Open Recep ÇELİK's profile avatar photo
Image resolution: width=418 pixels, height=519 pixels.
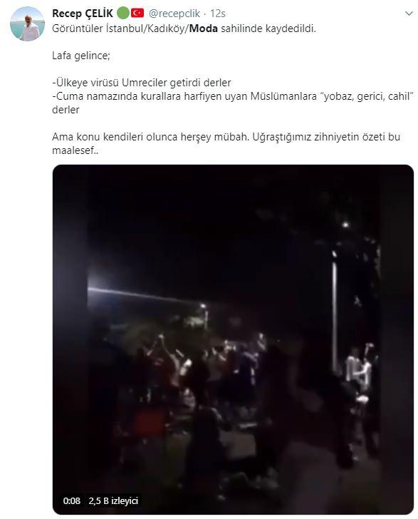[x=27, y=24]
